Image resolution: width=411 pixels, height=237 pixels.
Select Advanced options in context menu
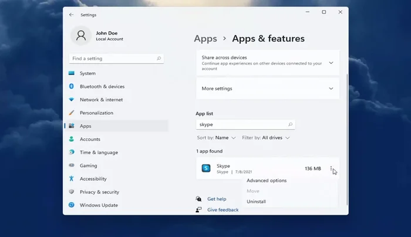(x=267, y=181)
